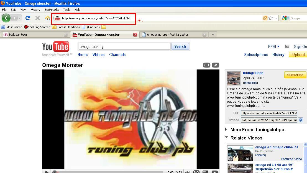Pop out the video player window icon
Image resolution: width=307 pixels, height=173 pixels.
click(x=216, y=65)
